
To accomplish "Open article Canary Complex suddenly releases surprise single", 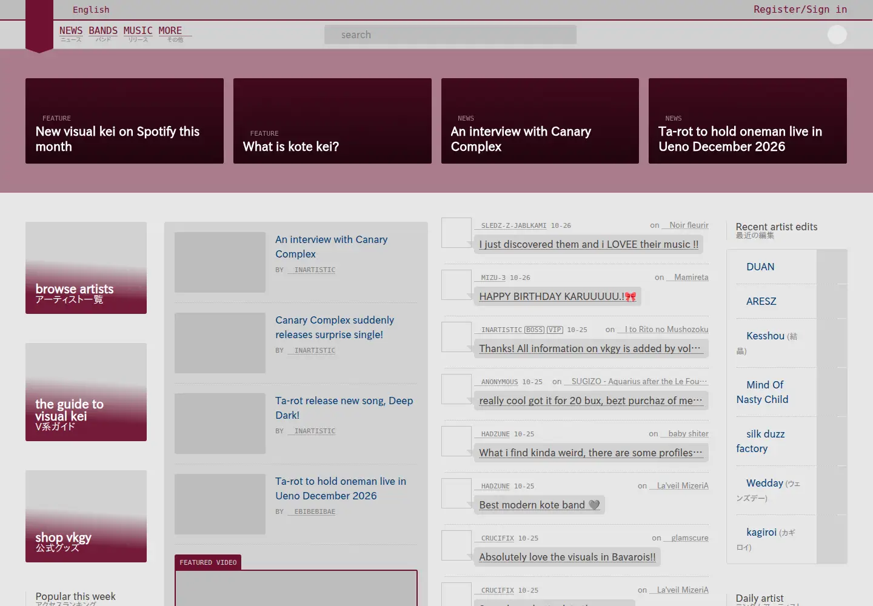I will [x=335, y=327].
